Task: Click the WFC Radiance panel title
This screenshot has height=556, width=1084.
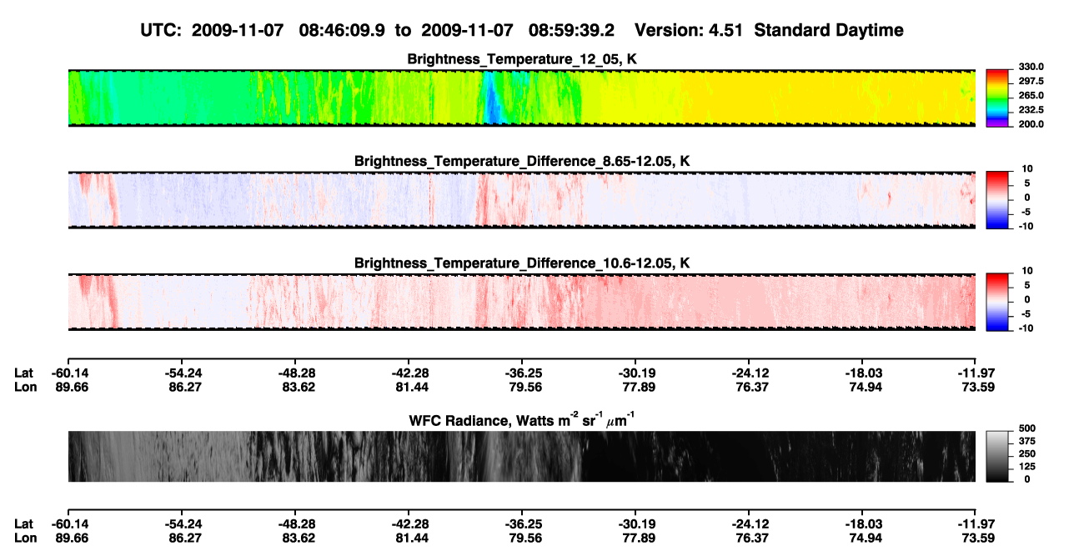Action: point(522,419)
